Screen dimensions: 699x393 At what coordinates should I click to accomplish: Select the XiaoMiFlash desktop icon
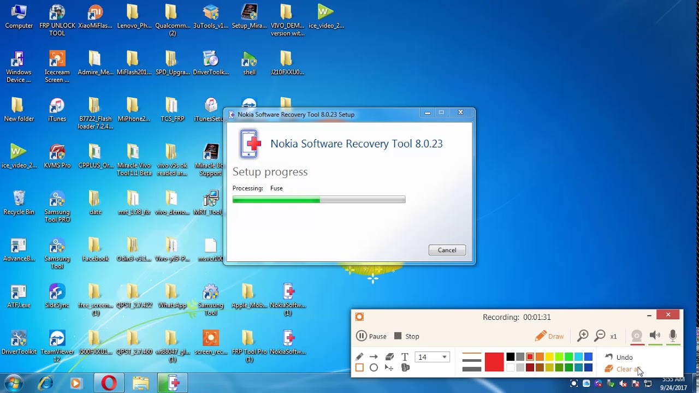[x=95, y=17]
